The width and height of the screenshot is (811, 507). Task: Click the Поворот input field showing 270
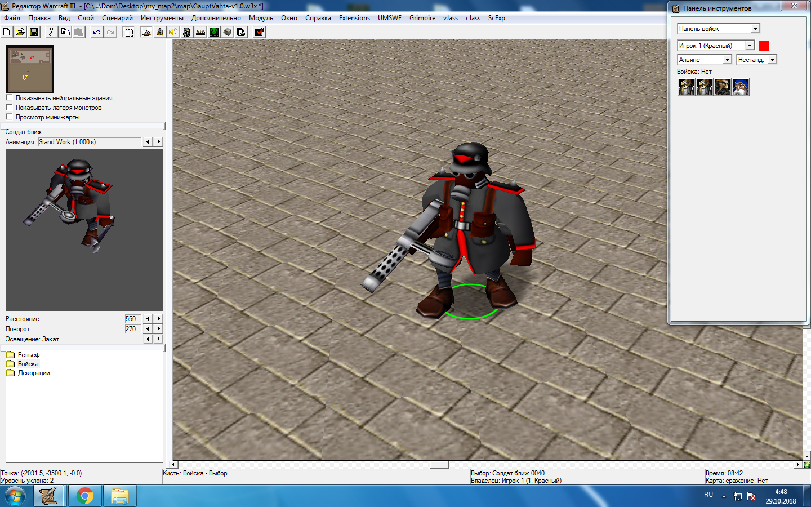click(133, 329)
